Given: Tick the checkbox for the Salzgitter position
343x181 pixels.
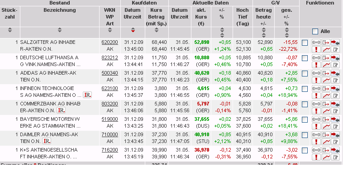Looking at the screenshot, I should point(305,43).
